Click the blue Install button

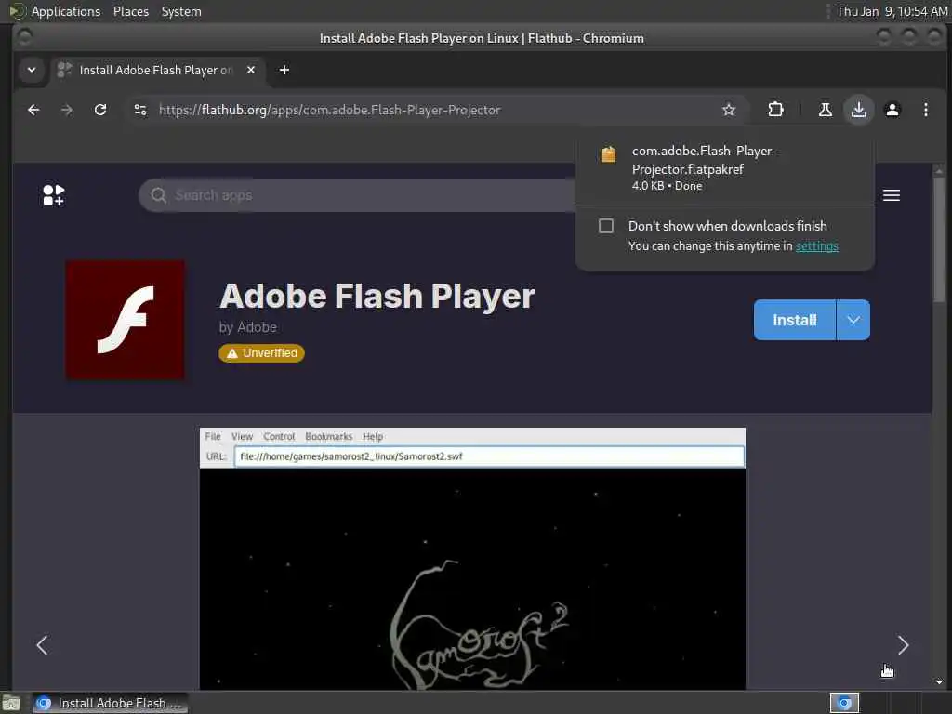pyautogui.click(x=794, y=320)
